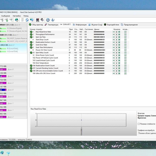Click the grey hard disk toolbar icon

pos(42,20)
